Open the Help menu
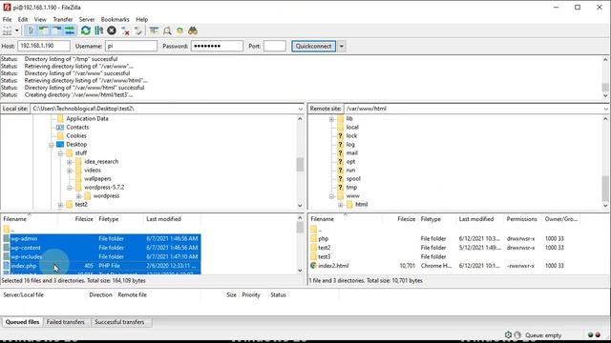 pos(142,19)
